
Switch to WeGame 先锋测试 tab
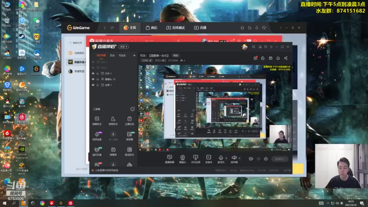click(175, 28)
